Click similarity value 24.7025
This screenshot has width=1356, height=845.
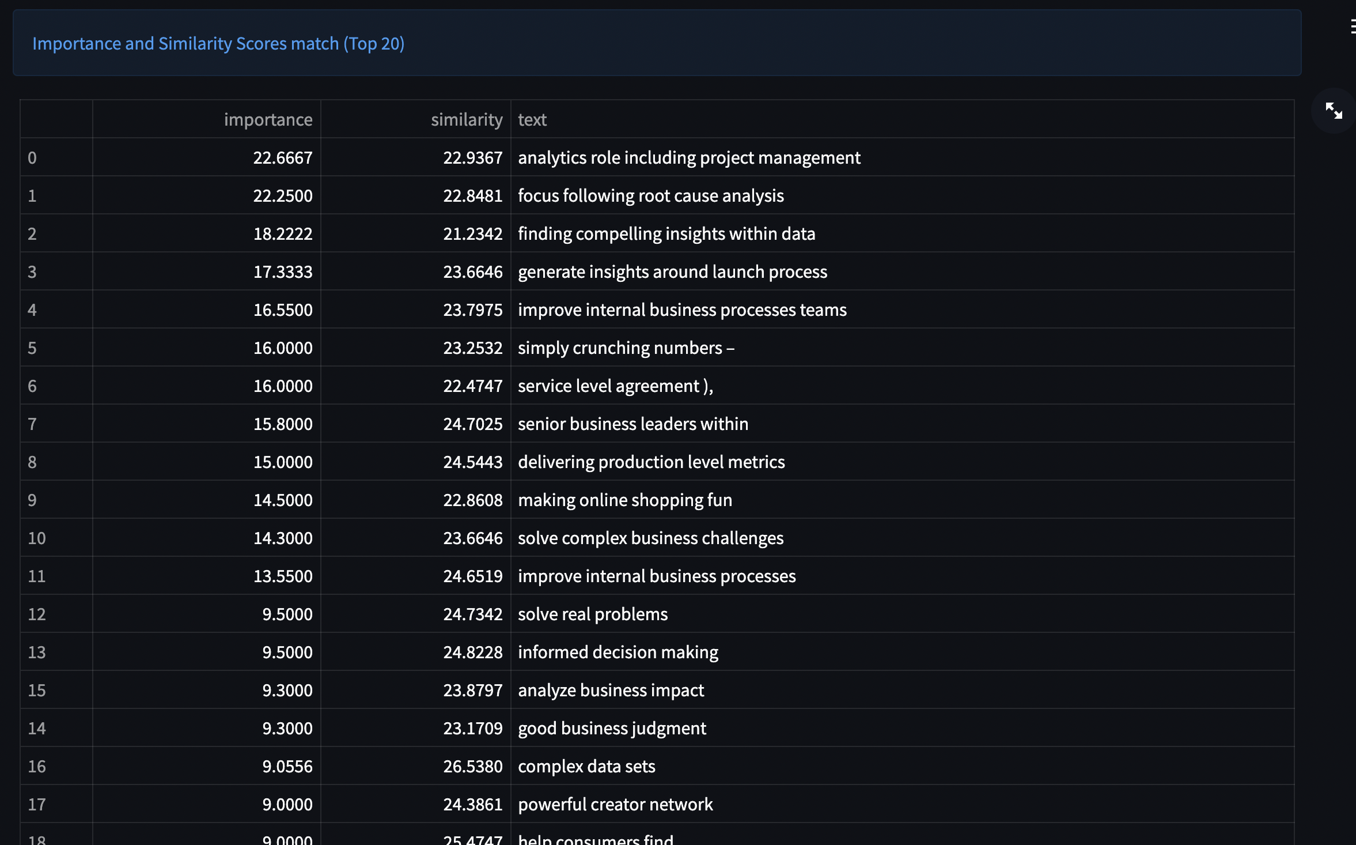tap(472, 424)
